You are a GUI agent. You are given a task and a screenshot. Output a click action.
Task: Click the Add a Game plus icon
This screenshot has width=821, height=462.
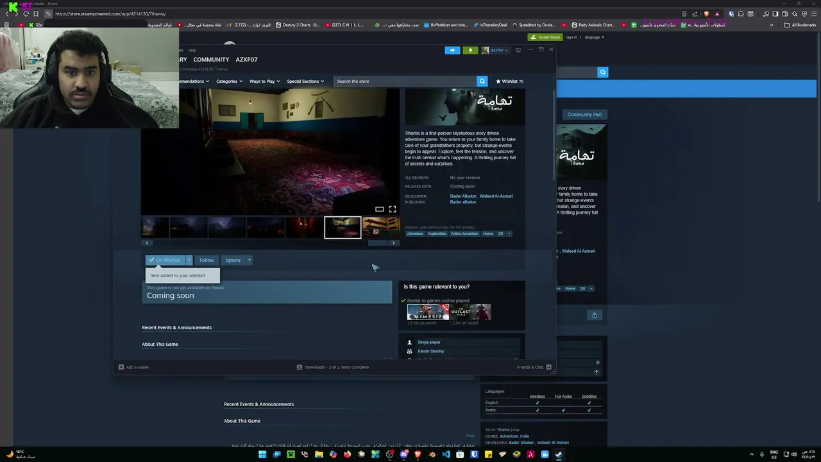121,367
